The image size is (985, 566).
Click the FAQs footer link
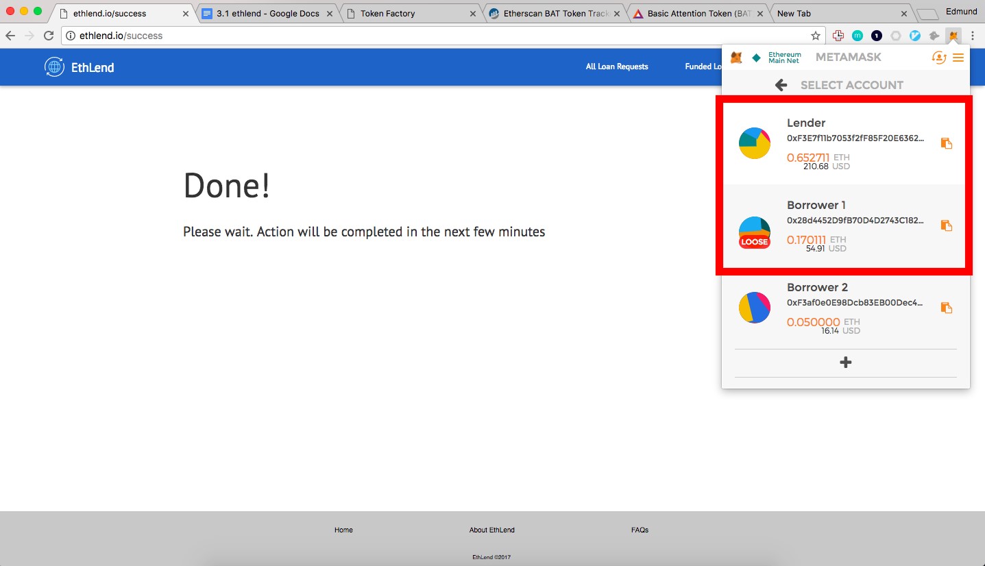tap(640, 530)
